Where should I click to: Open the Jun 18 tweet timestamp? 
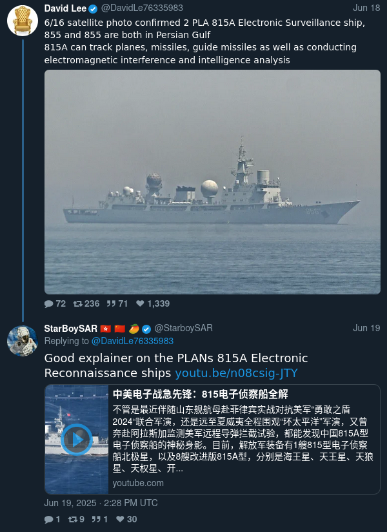click(x=366, y=8)
